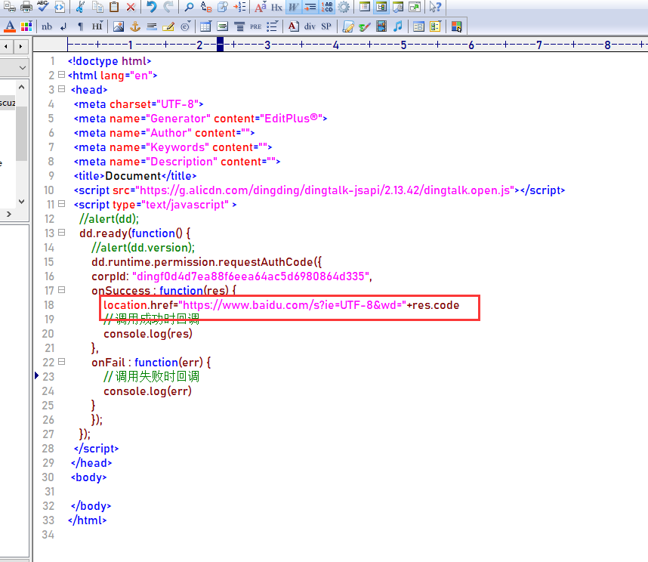Open the side panel combo box dropdown
The height and width of the screenshot is (562, 648).
[23, 67]
